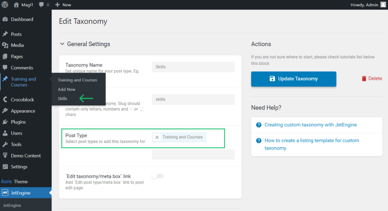Click the Comments icon in sidebar
The height and width of the screenshot is (211, 388).
pos(5,67)
